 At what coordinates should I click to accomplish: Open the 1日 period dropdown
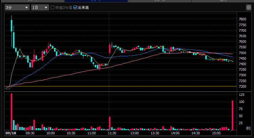point(40,7)
